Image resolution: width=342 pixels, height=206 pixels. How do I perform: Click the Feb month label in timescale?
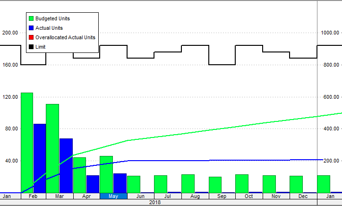click(x=33, y=196)
